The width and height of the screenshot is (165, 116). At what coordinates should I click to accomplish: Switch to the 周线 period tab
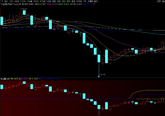(x=59, y=1)
